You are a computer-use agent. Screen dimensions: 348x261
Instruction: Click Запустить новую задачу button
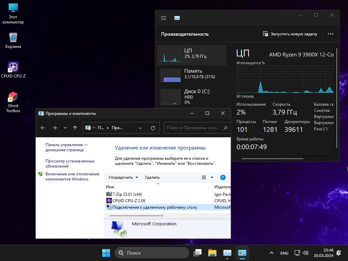coord(290,34)
